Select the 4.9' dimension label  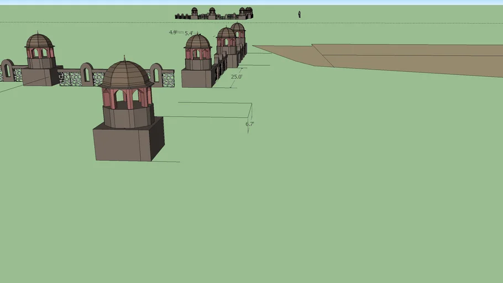173,32
